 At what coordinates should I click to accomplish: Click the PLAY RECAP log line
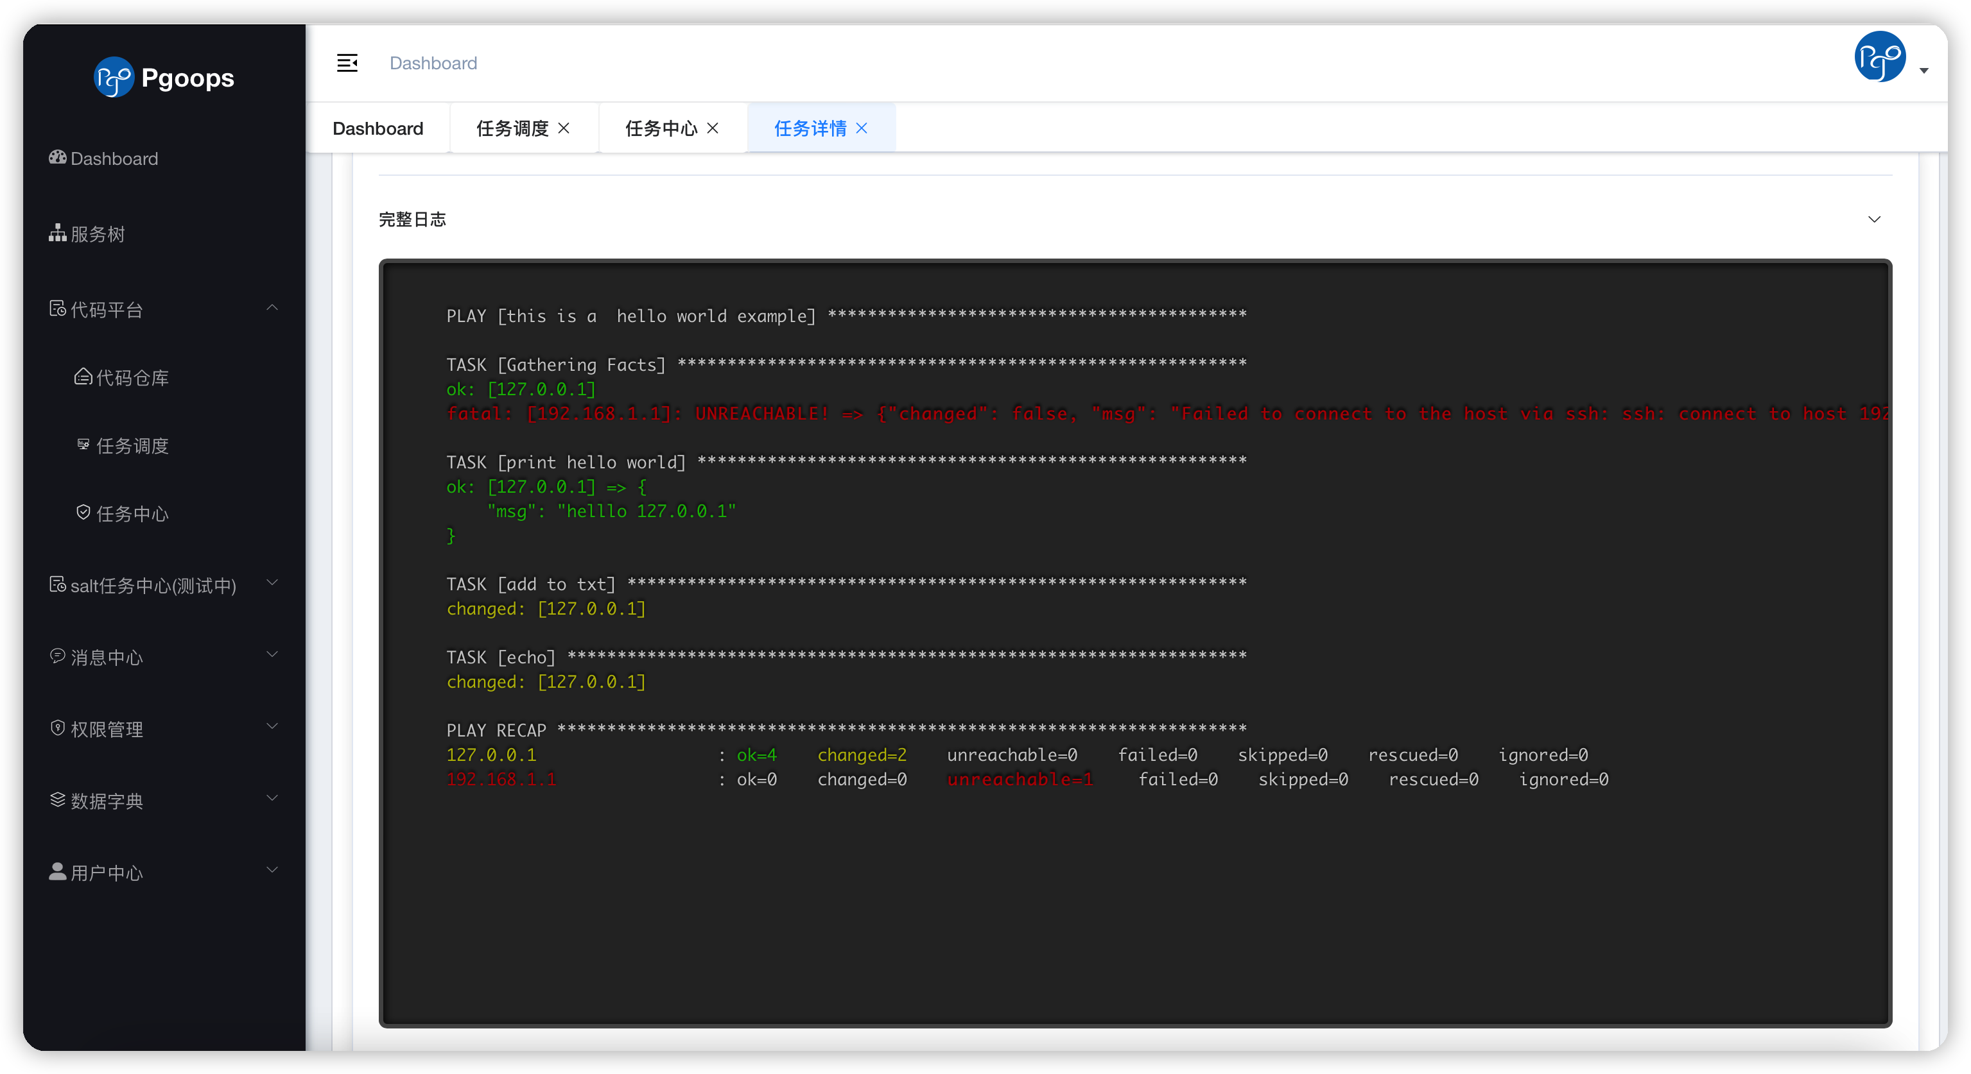point(846,730)
